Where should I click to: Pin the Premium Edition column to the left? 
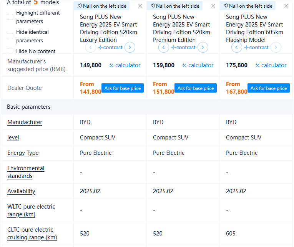(175, 6)
